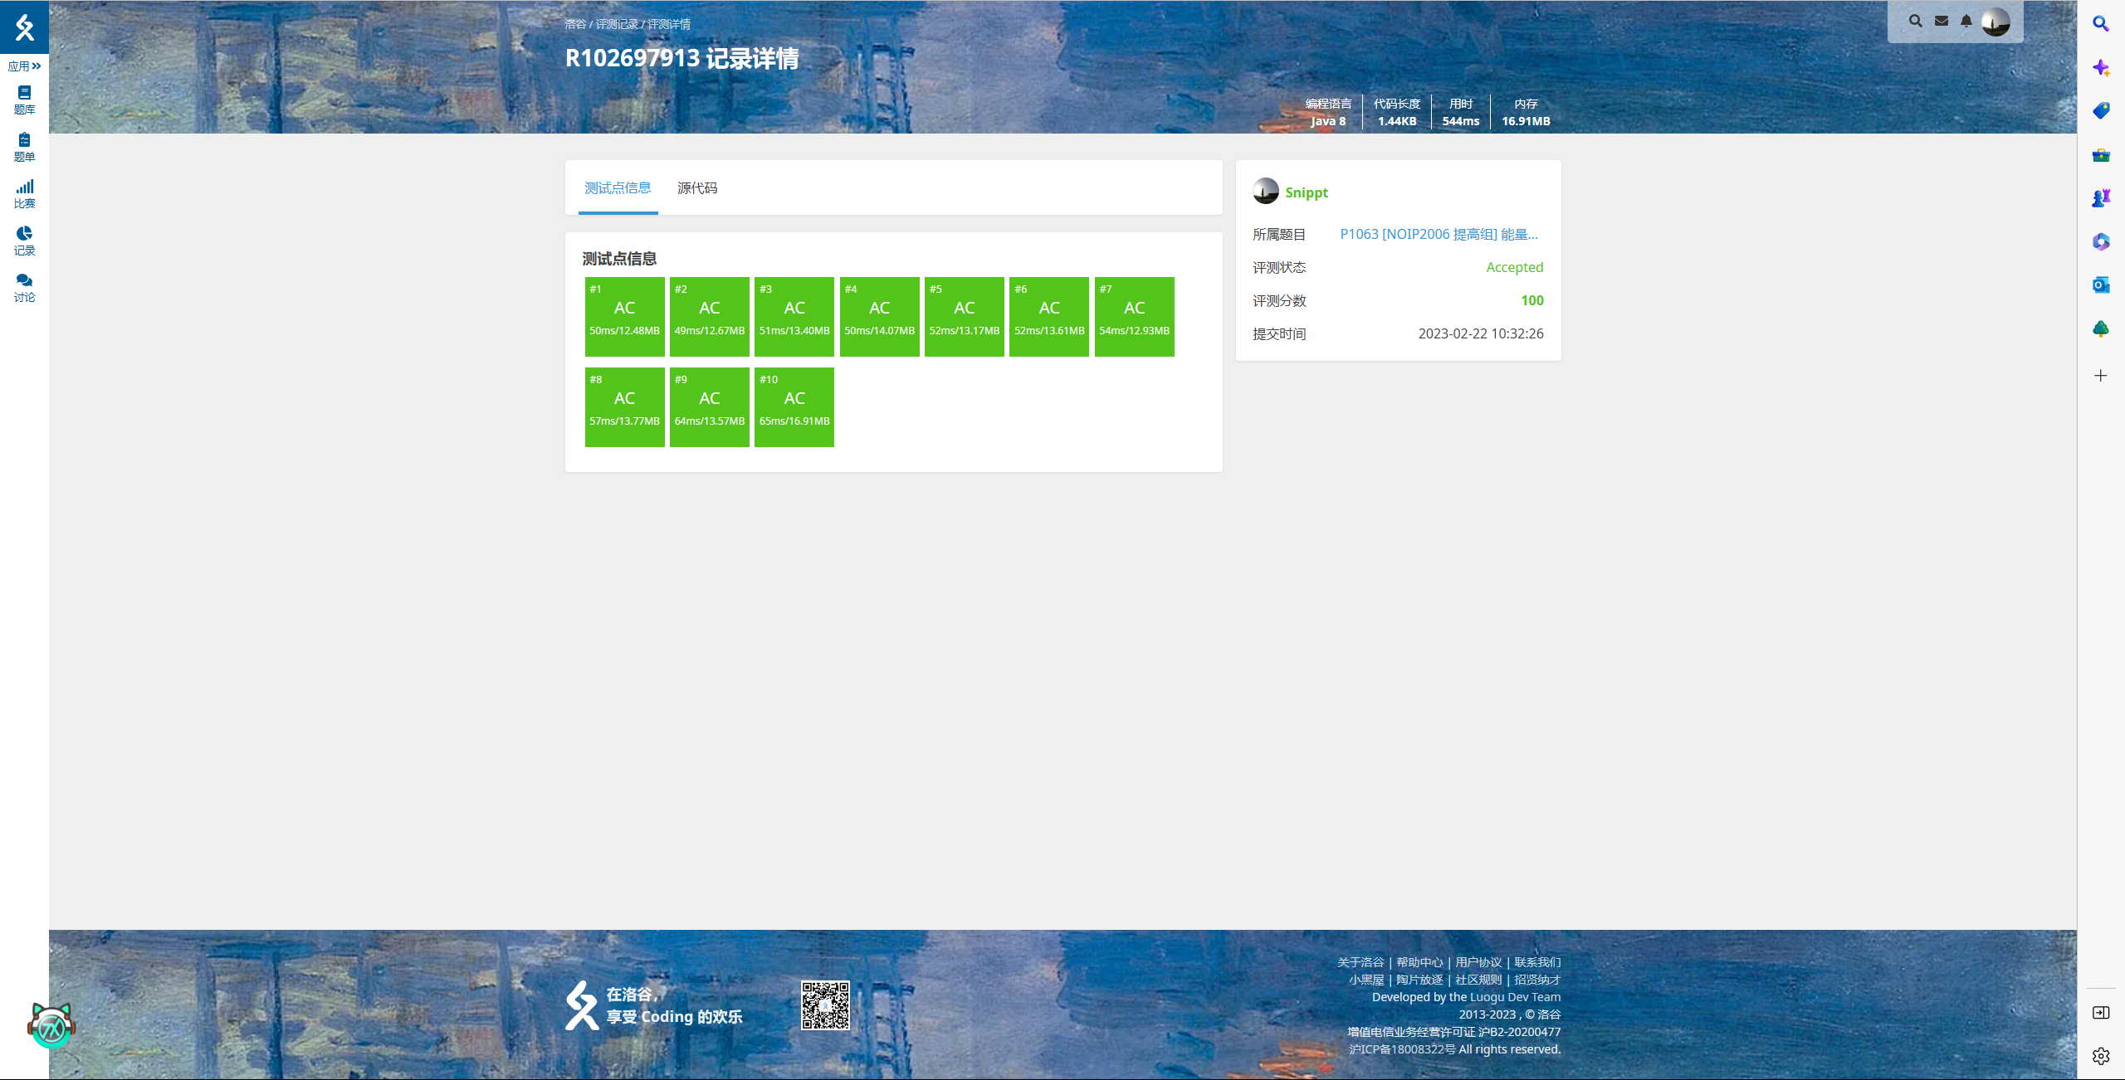Image resolution: width=2125 pixels, height=1080 pixels.
Task: Click the 评测记录 breadcrumb link
Action: pyautogui.click(x=617, y=24)
